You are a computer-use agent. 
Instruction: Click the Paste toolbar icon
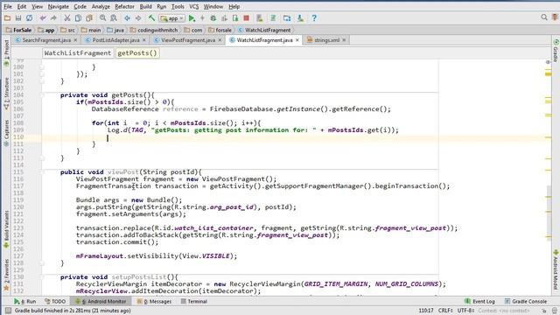(x=89, y=17)
